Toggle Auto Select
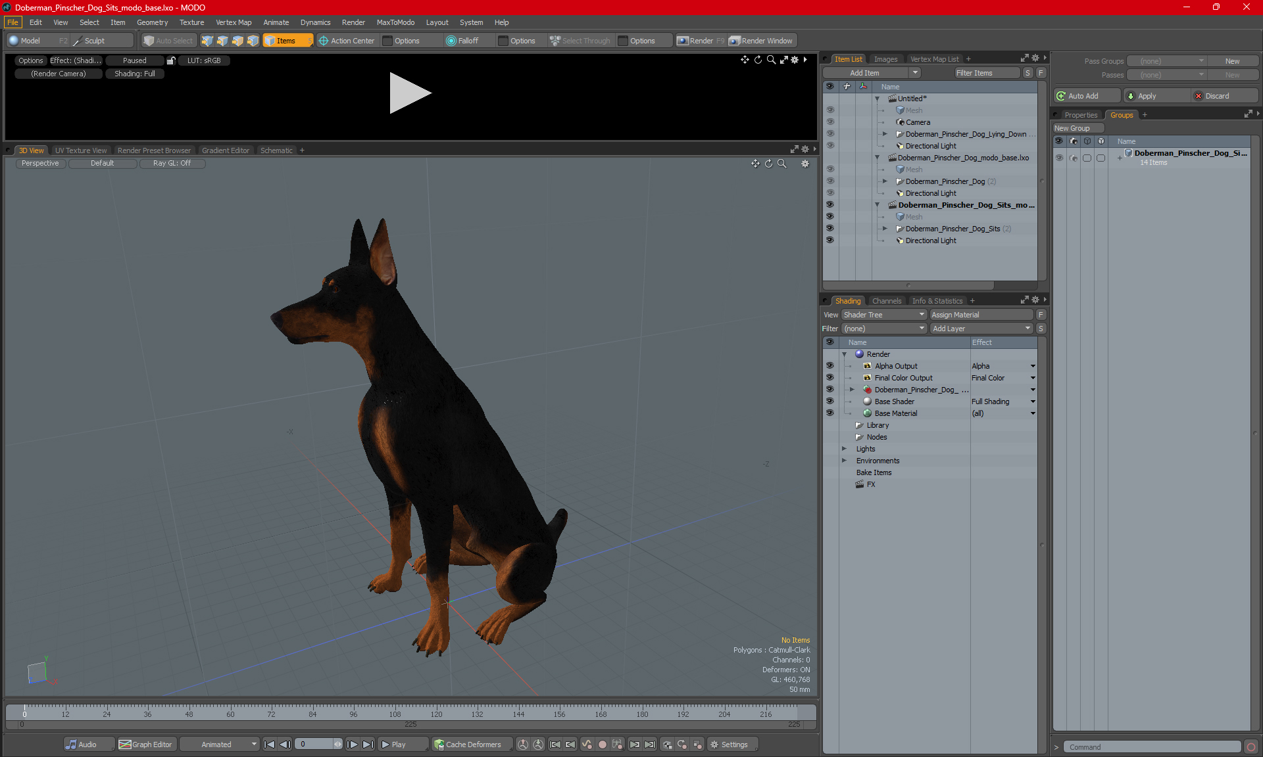 click(x=168, y=41)
